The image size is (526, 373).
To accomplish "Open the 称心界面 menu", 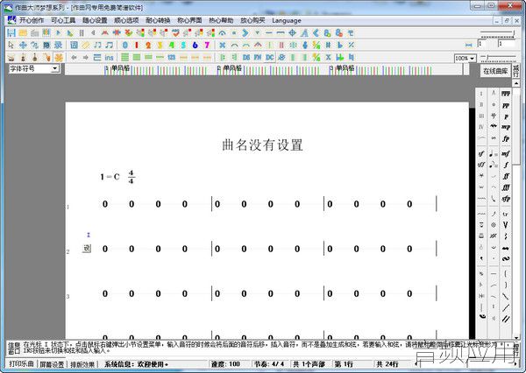I will coord(189,20).
